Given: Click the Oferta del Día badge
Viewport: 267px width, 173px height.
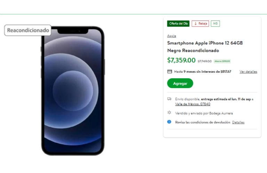Looking at the screenshot, I should pyautogui.click(x=178, y=24).
